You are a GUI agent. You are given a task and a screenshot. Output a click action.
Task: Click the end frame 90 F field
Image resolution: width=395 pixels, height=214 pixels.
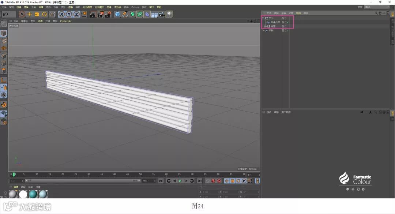pyautogui.click(x=148, y=181)
